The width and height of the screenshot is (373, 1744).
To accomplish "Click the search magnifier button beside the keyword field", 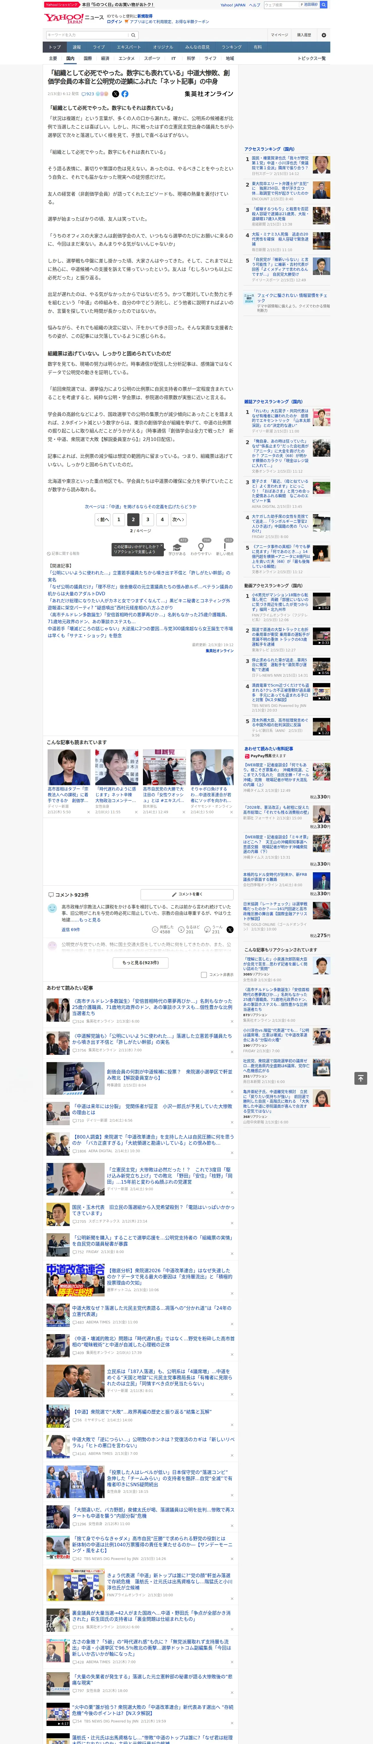I will tap(133, 35).
